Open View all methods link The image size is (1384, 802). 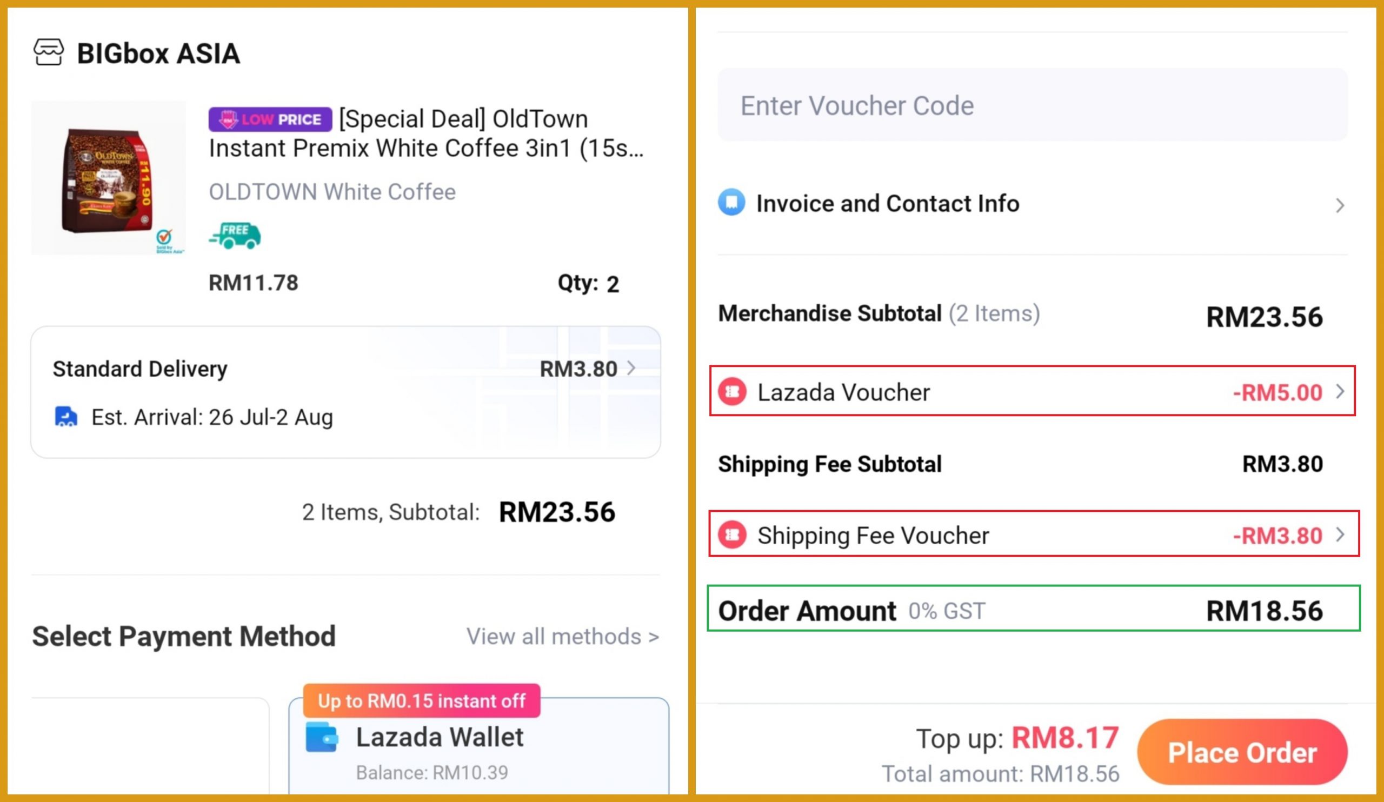tap(562, 637)
